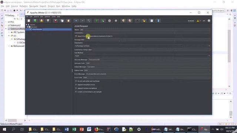Open Word from the Windows taskbar
The width and height of the screenshot is (237, 133).
(x=67, y=129)
